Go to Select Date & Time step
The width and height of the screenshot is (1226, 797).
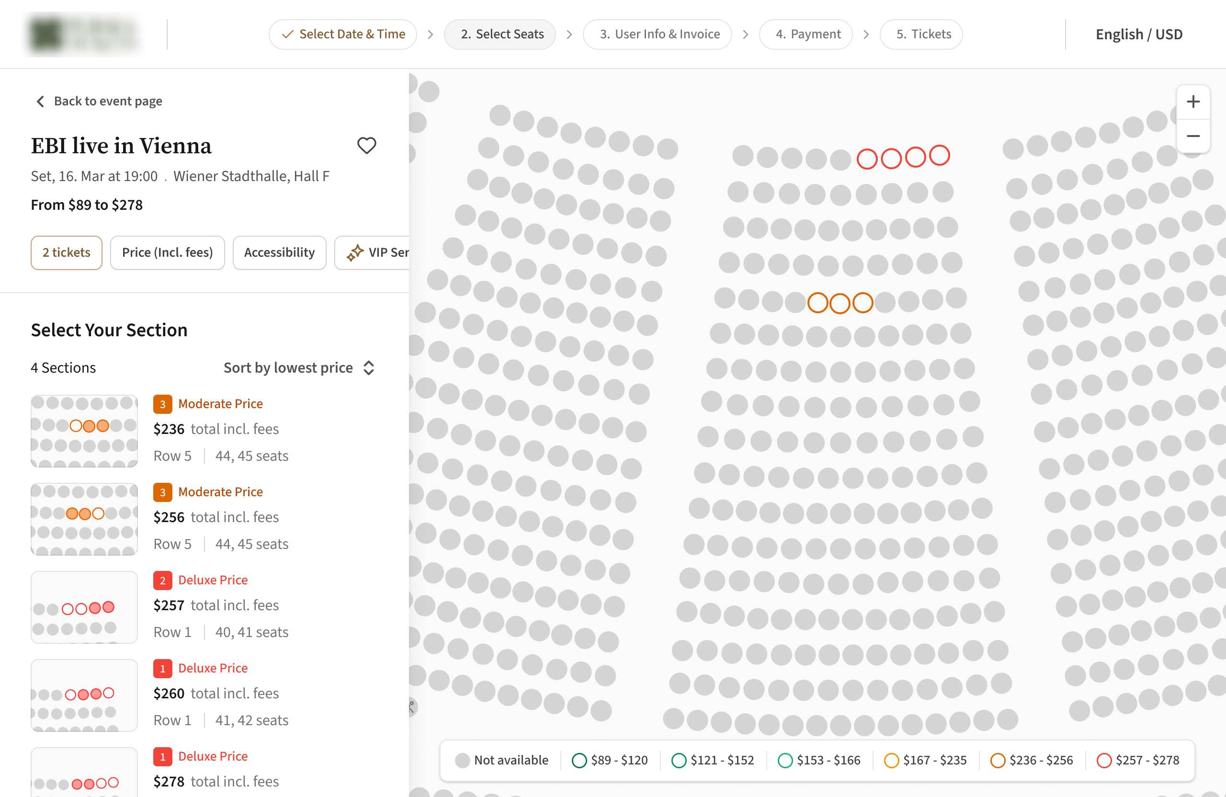tap(342, 34)
